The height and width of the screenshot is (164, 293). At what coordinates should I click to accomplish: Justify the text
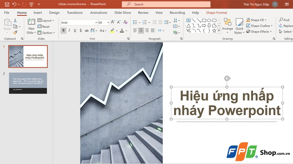pyautogui.click(x=153, y=30)
